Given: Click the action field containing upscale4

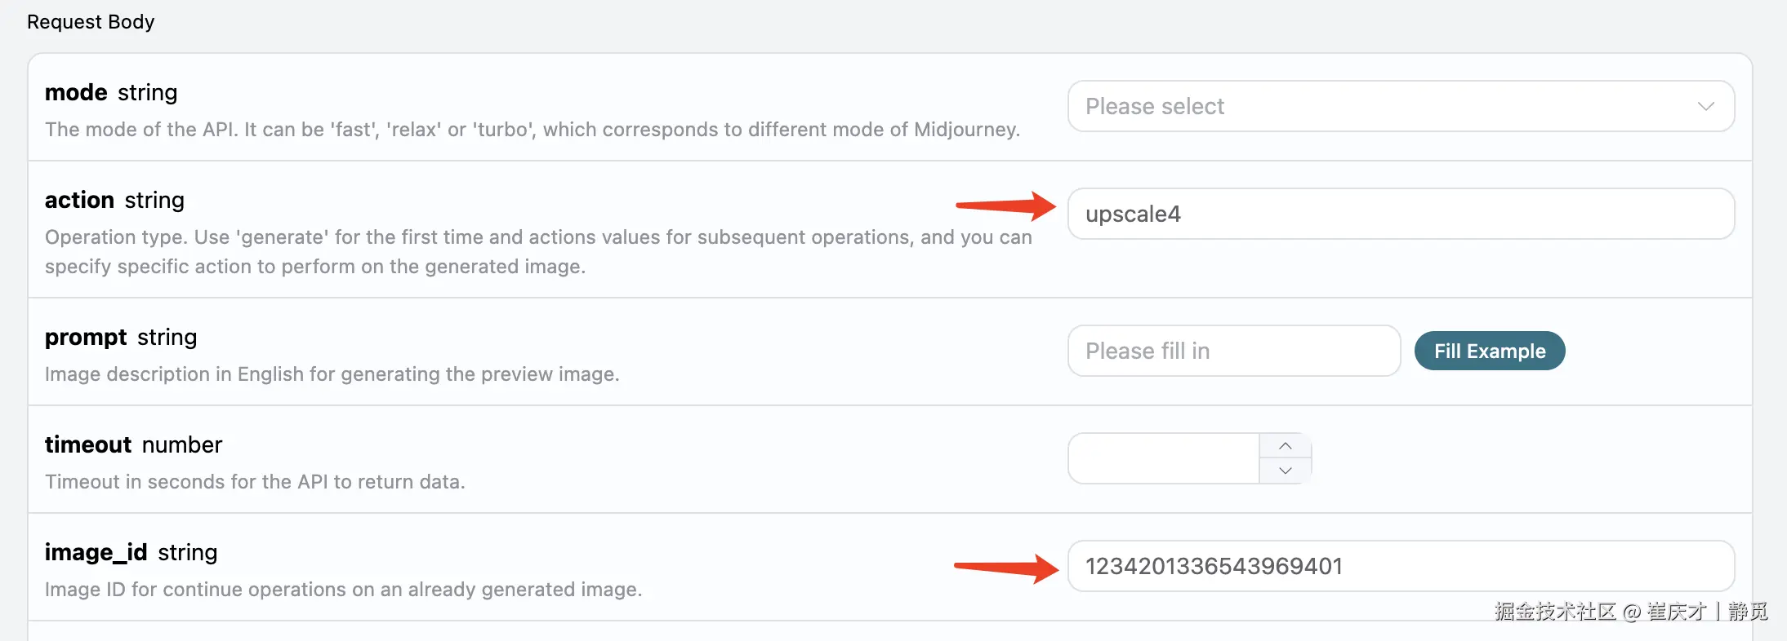Looking at the screenshot, I should (1400, 214).
